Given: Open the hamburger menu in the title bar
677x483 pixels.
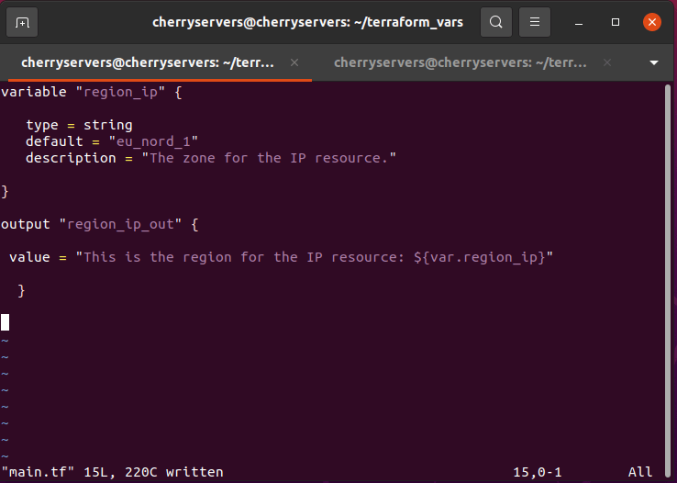Looking at the screenshot, I should [x=537, y=22].
